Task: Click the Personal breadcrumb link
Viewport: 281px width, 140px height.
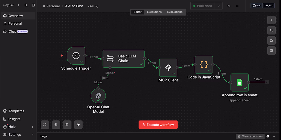Action: [x=51, y=6]
